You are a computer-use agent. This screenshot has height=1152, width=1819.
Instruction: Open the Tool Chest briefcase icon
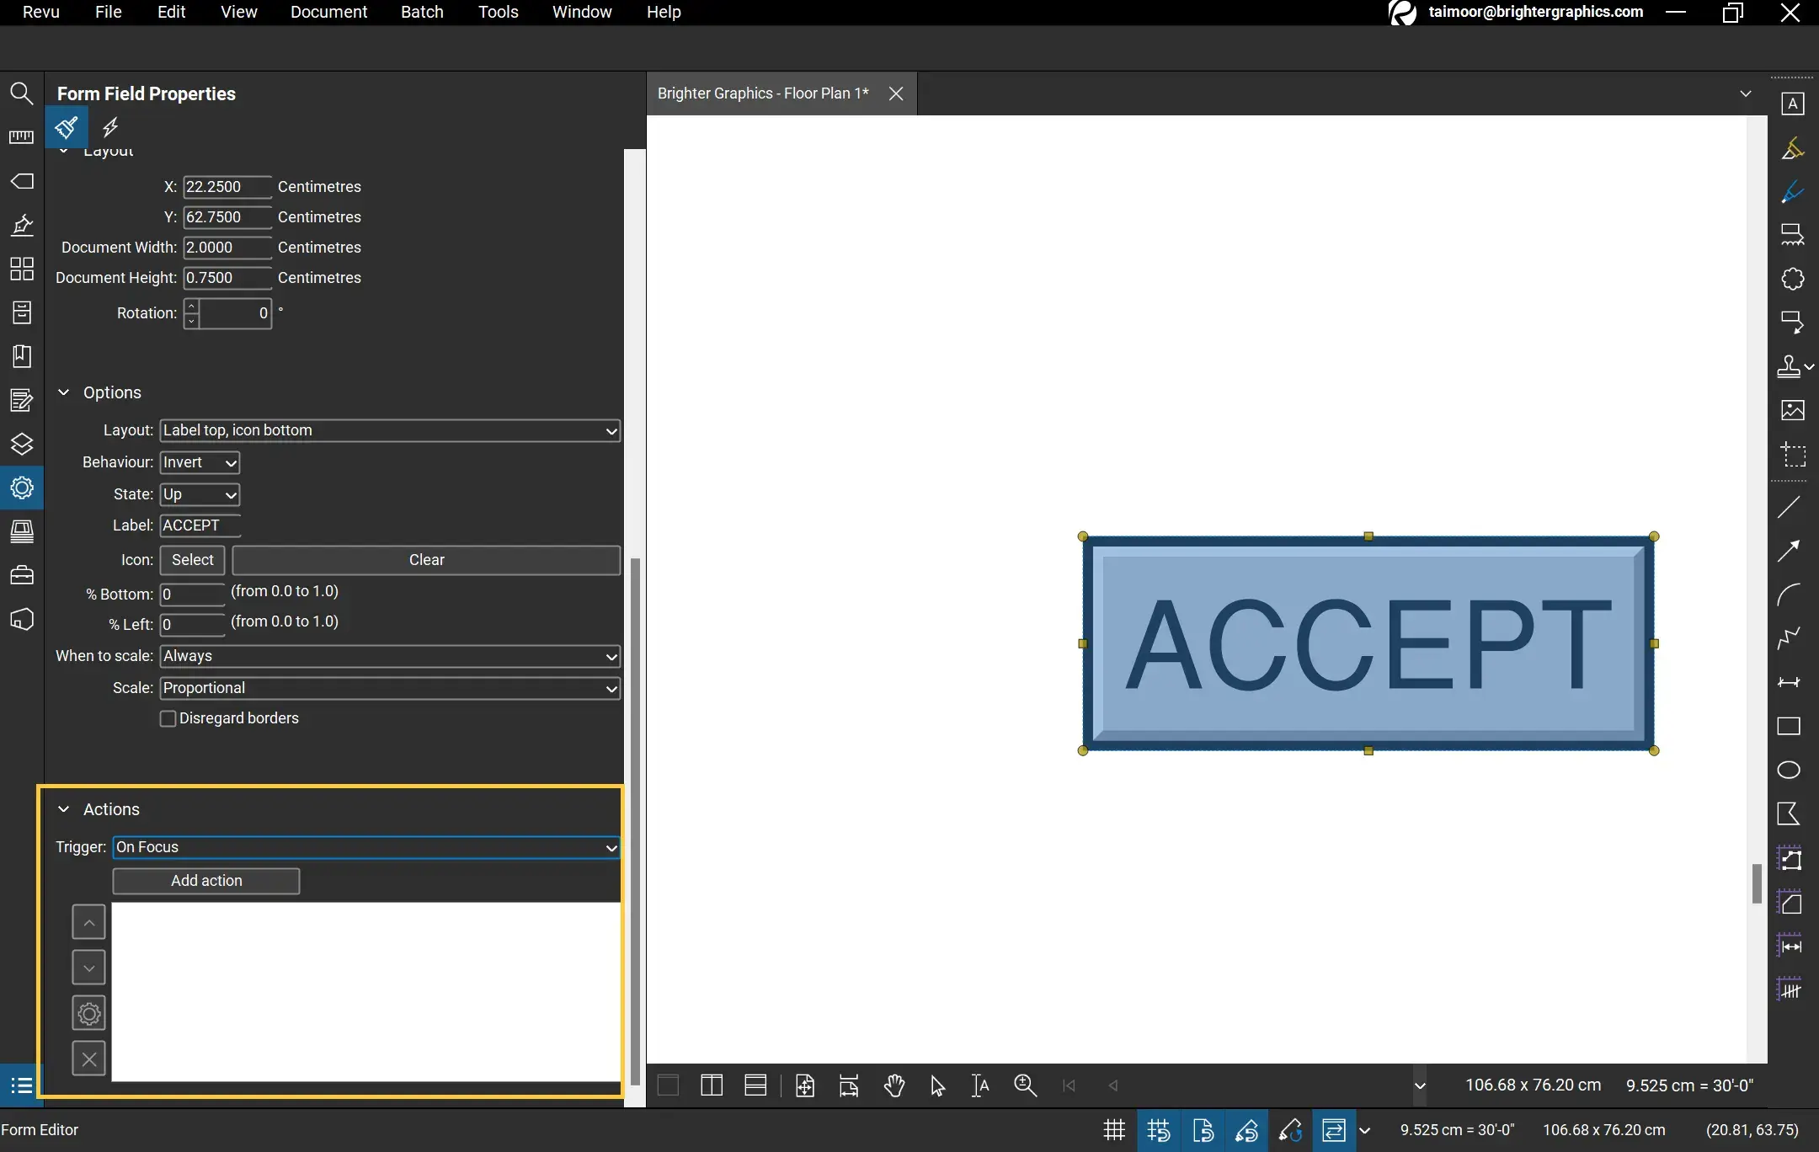coord(21,575)
